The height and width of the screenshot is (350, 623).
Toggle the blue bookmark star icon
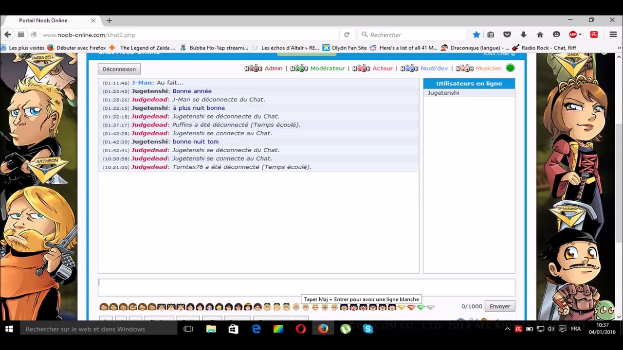tap(476, 35)
